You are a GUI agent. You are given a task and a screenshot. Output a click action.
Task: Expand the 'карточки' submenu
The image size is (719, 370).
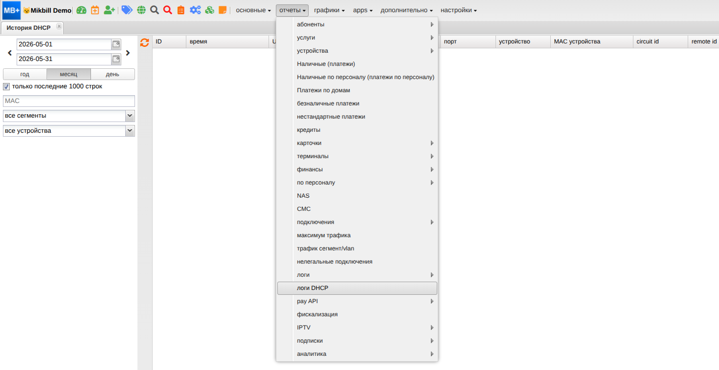pyautogui.click(x=357, y=143)
